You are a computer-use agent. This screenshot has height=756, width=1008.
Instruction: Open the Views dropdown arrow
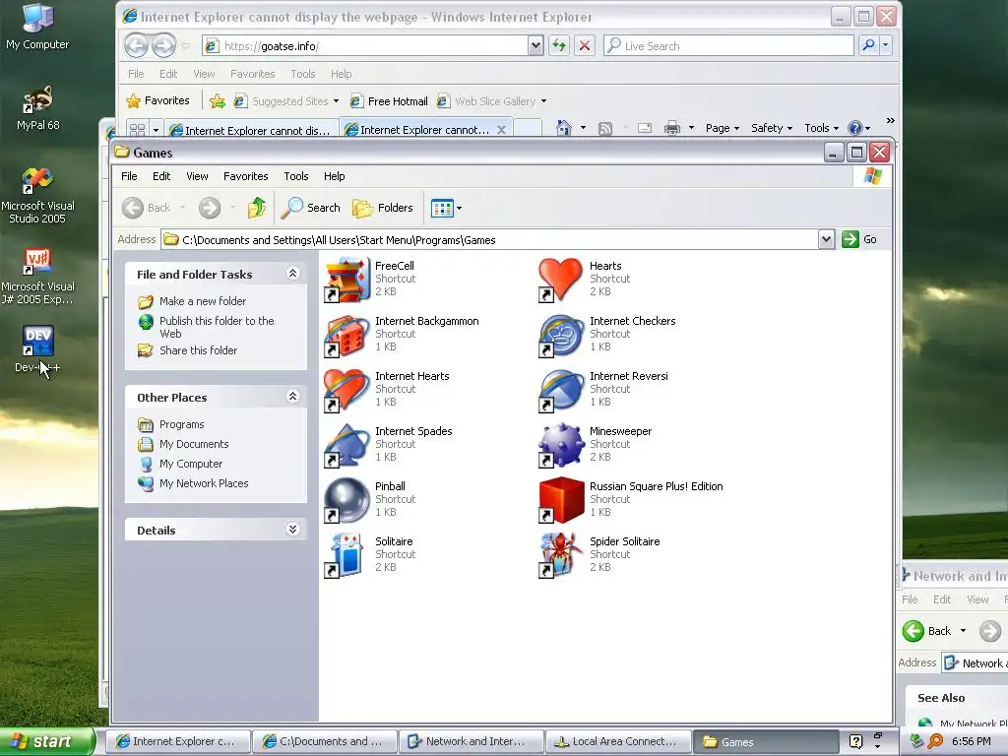(459, 209)
